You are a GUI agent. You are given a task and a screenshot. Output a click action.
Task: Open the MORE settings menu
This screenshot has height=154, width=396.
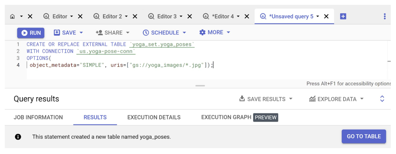pyautogui.click(x=215, y=32)
